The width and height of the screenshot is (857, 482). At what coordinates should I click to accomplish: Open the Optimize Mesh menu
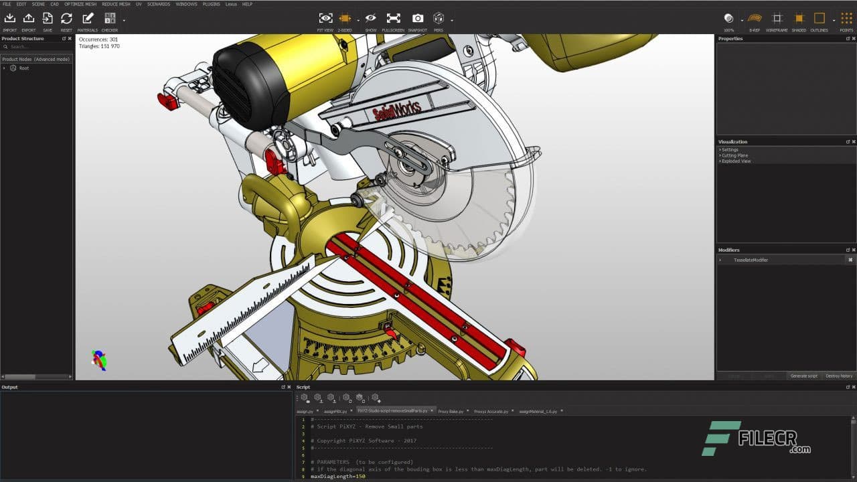tap(80, 4)
